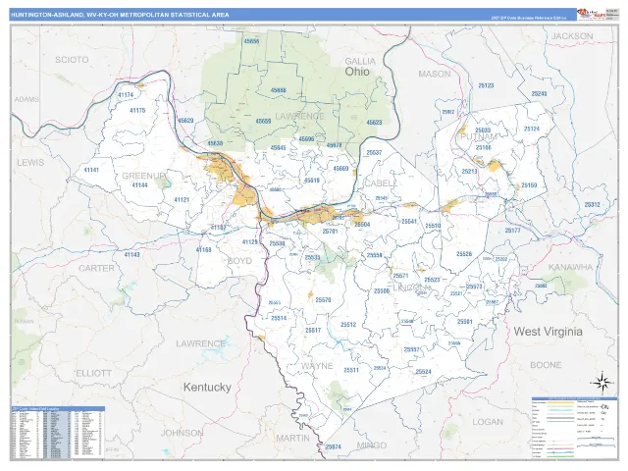
Task: Click the ELLIOTT county label
Action: click(x=94, y=373)
